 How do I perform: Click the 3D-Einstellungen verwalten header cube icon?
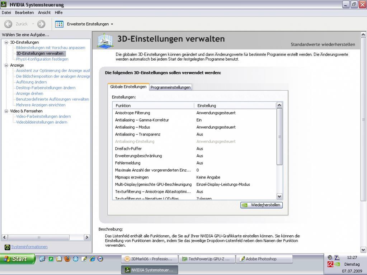pyautogui.click(x=105, y=41)
